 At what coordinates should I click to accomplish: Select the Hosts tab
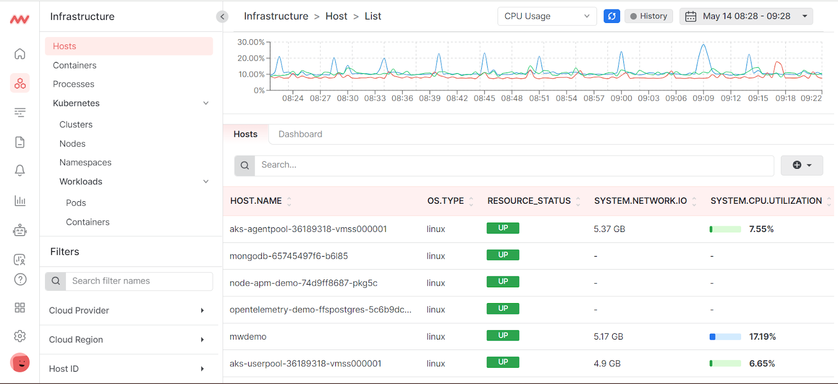coord(246,134)
